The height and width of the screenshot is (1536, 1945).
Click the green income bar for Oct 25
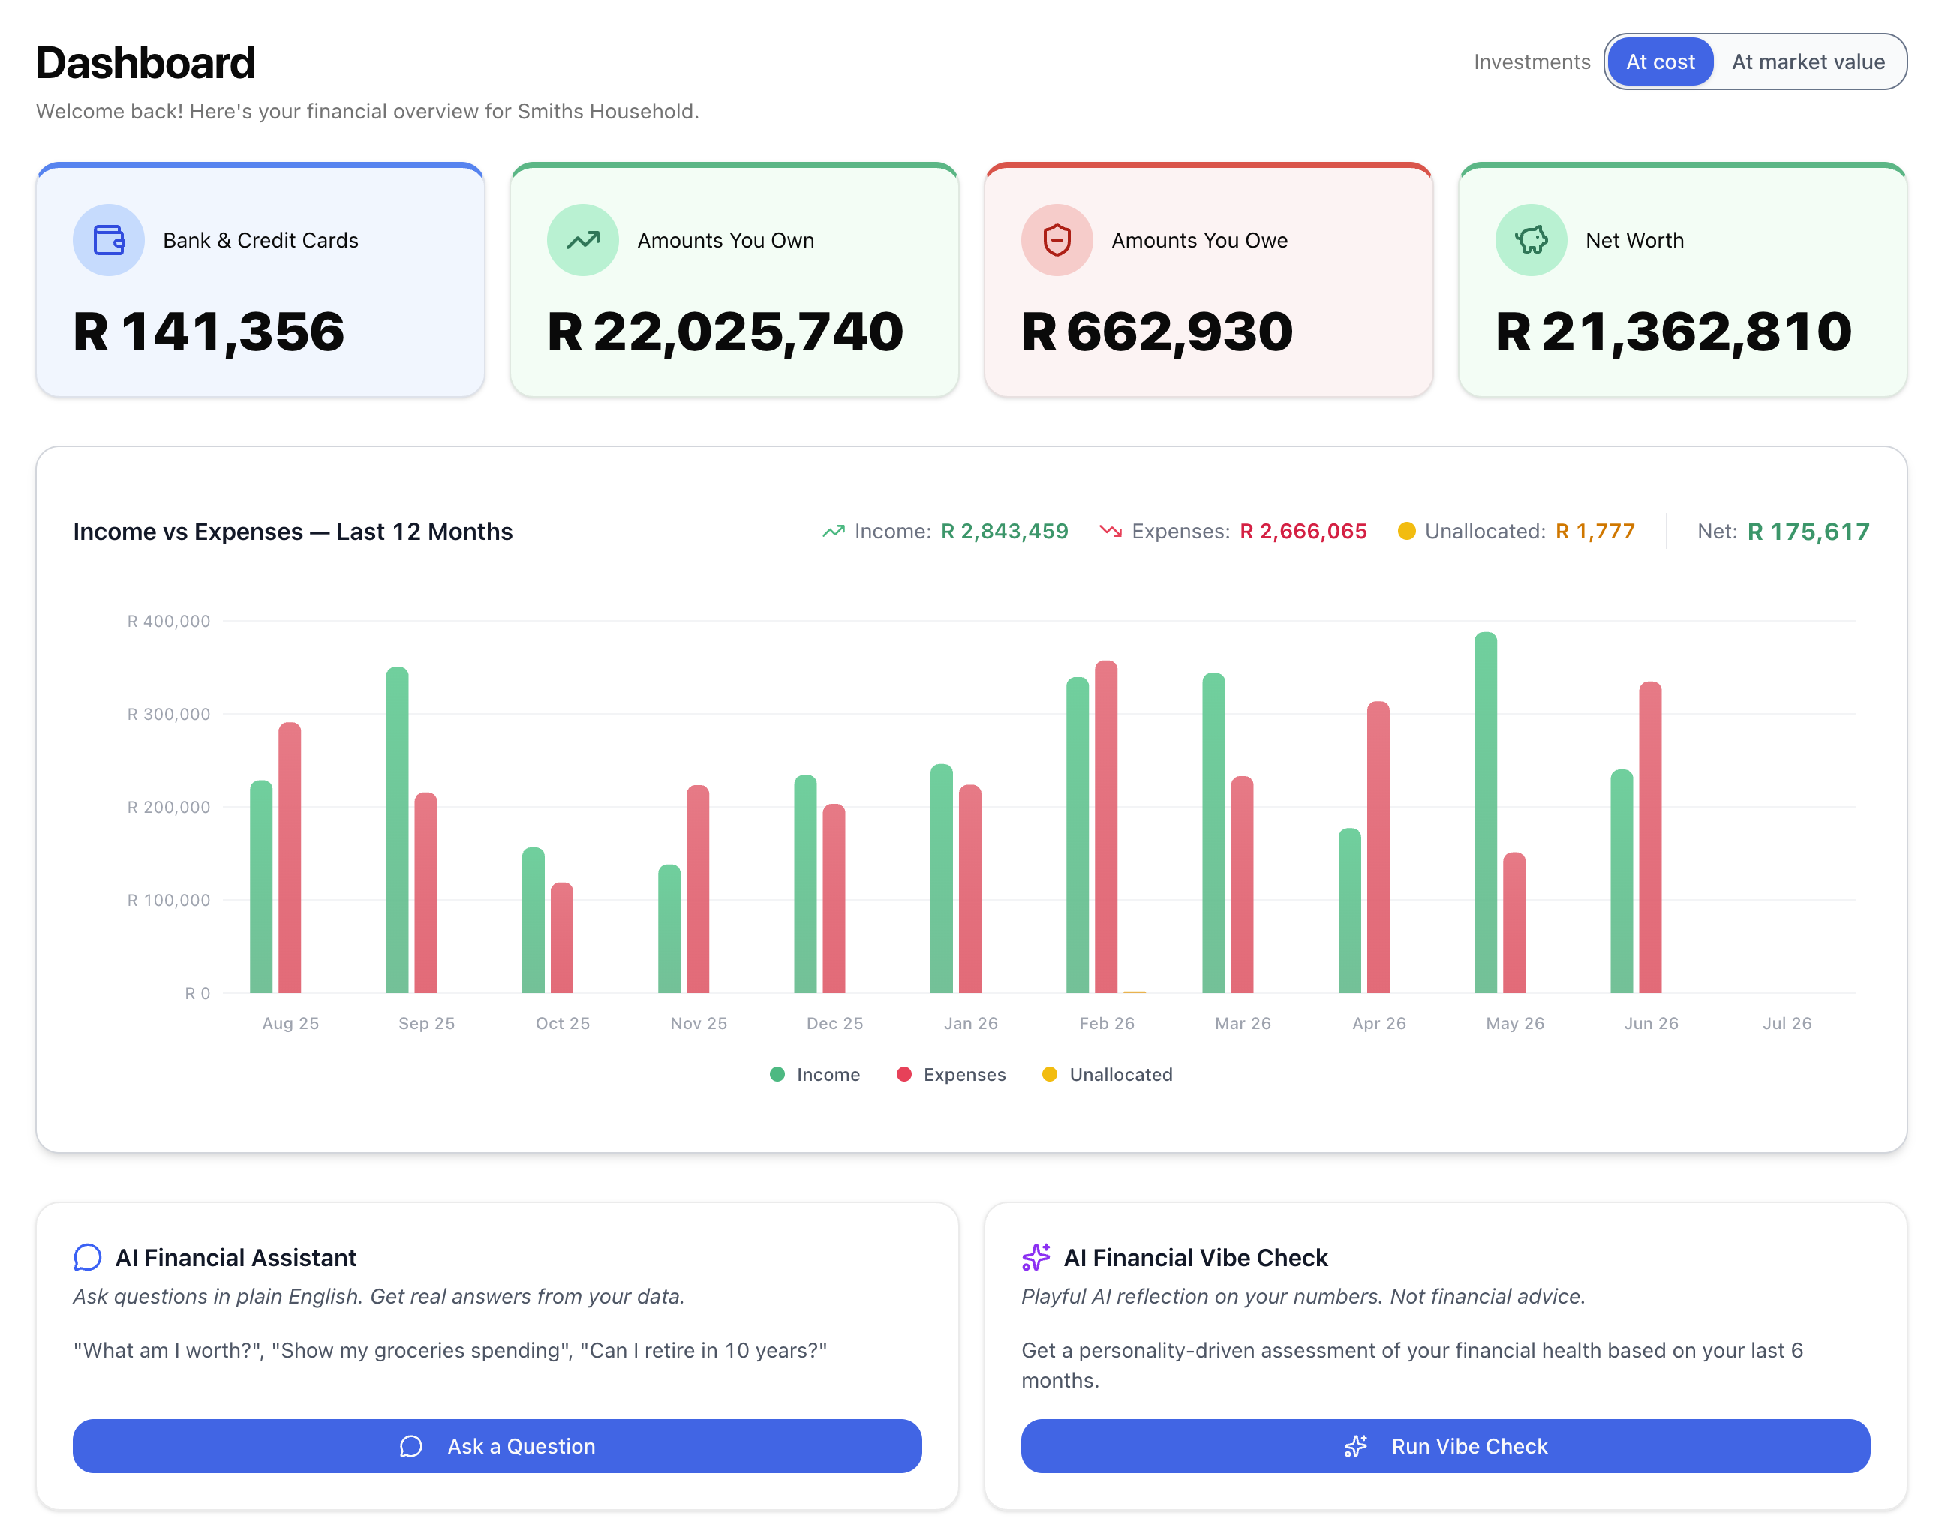(534, 920)
